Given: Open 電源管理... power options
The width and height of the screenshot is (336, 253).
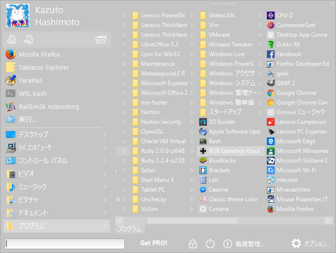Looking at the screenshot, I should click(244, 244).
